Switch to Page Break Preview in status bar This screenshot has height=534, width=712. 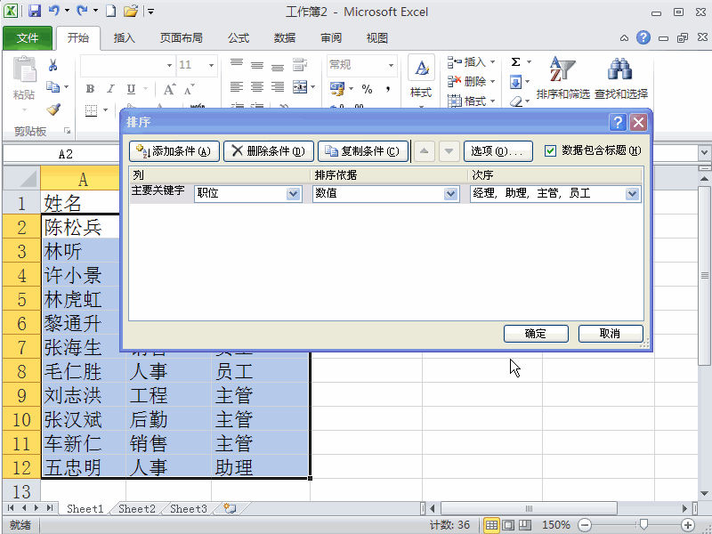(x=525, y=525)
